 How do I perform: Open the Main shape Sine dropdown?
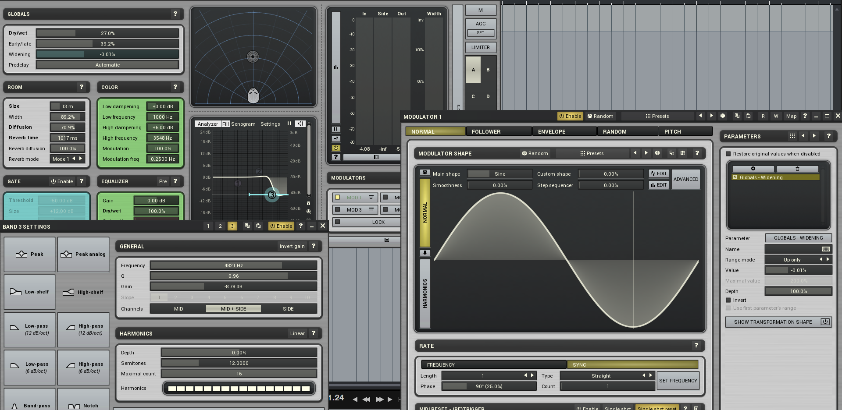499,173
